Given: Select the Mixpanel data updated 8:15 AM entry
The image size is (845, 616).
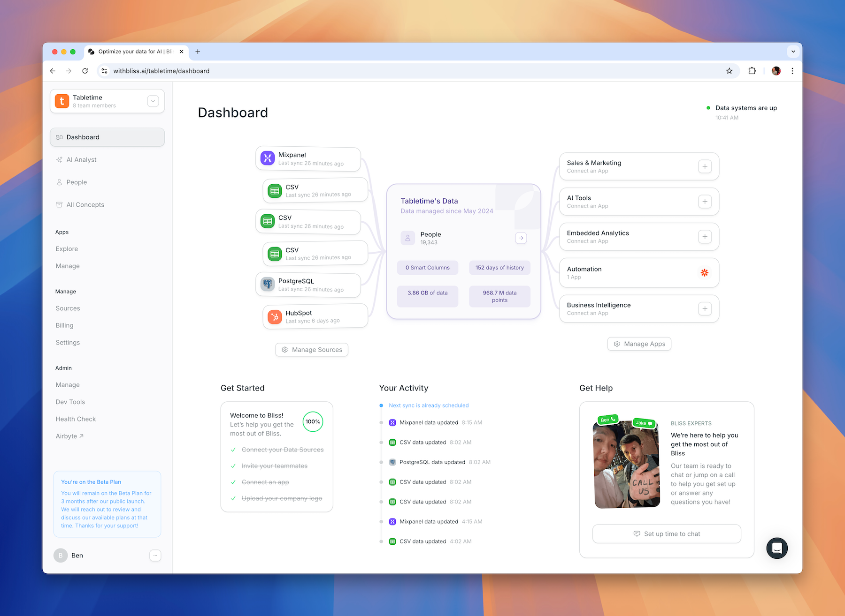Looking at the screenshot, I should 436,422.
